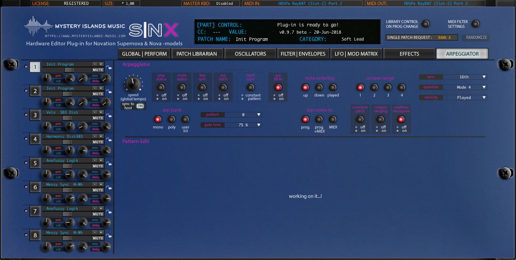516x260 pixels.
Task: Mute part 3 Velo 303 Dist
Action: pyautogui.click(x=98, y=118)
